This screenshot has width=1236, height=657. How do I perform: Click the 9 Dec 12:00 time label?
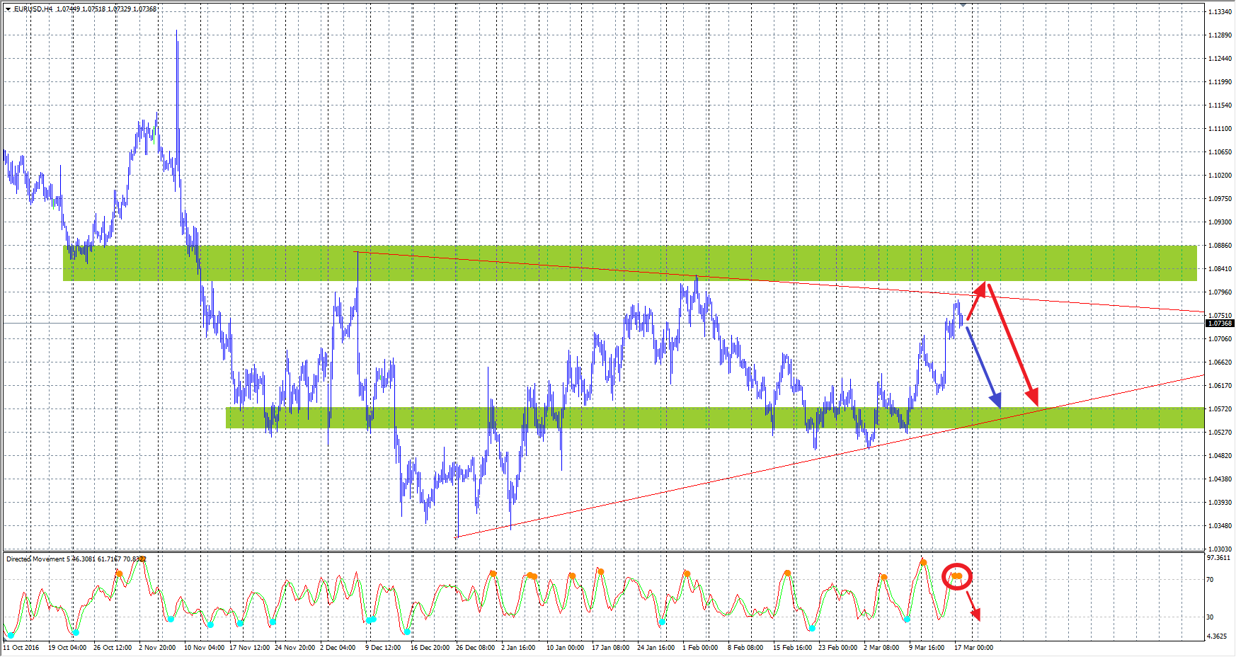(x=383, y=648)
